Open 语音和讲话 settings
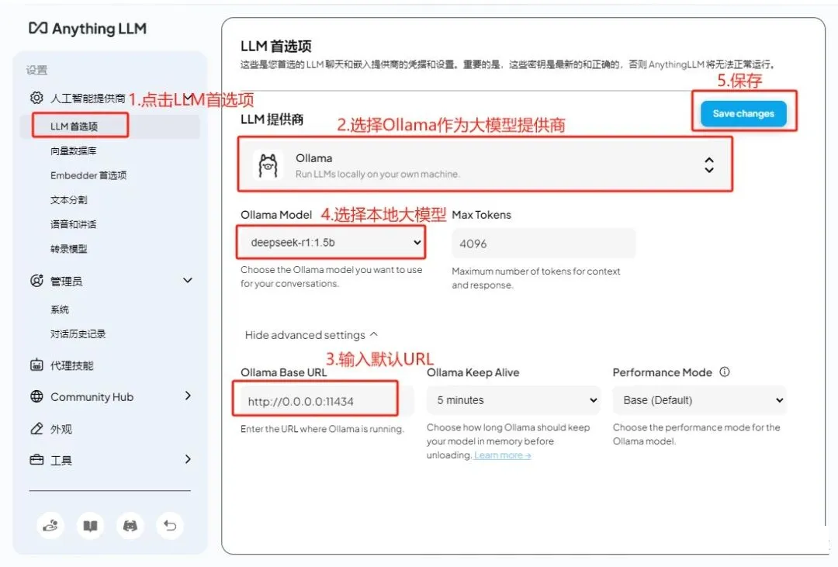 [x=73, y=224]
